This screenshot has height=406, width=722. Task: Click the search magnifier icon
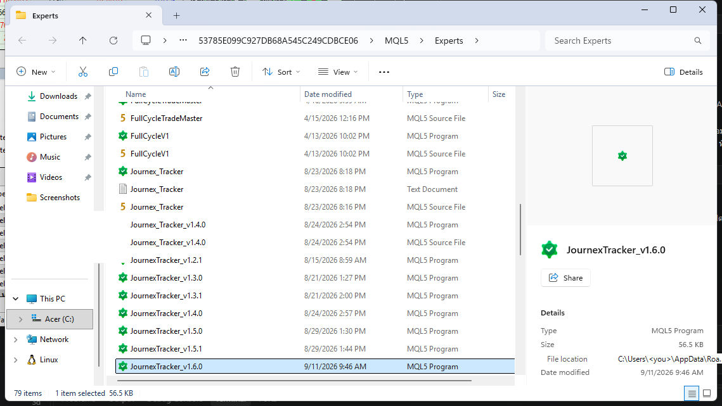(x=698, y=41)
